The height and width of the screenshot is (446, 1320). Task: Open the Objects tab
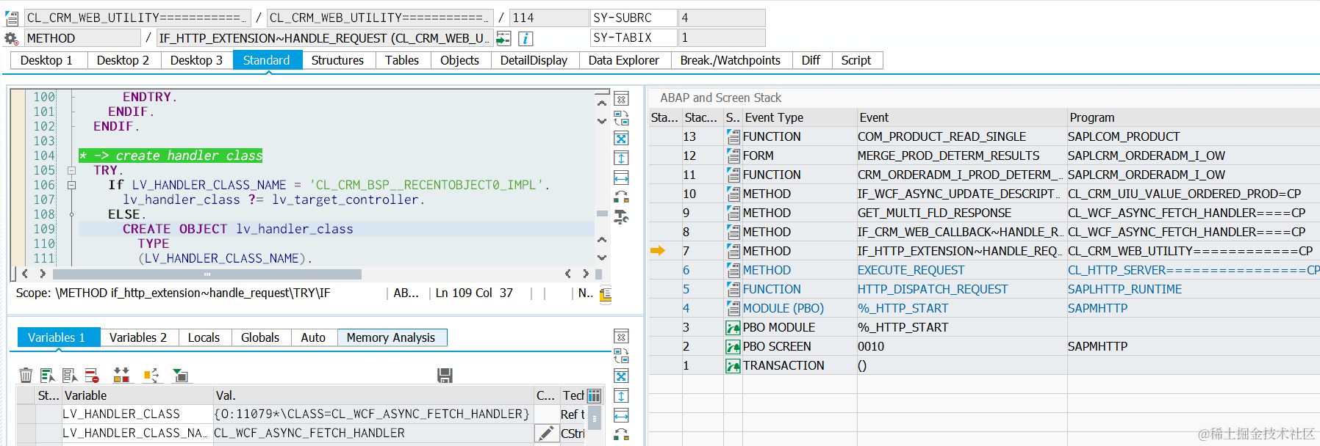click(x=459, y=60)
